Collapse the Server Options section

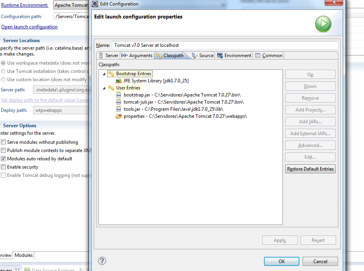pyautogui.click(x=1, y=126)
